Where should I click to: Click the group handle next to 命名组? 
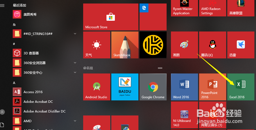click(x=160, y=68)
